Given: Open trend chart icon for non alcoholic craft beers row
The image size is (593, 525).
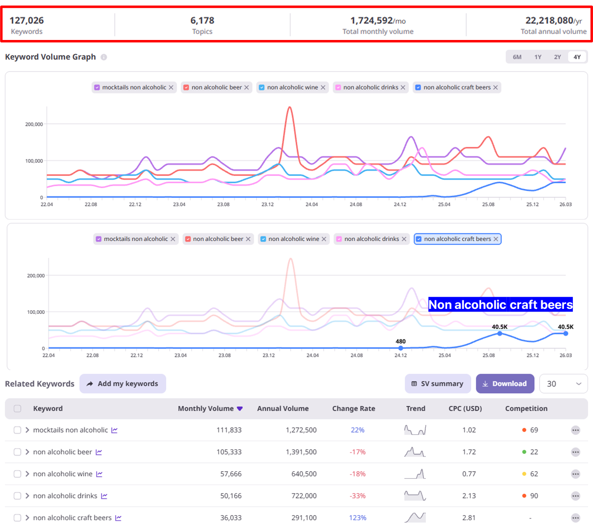Looking at the screenshot, I should (x=118, y=518).
